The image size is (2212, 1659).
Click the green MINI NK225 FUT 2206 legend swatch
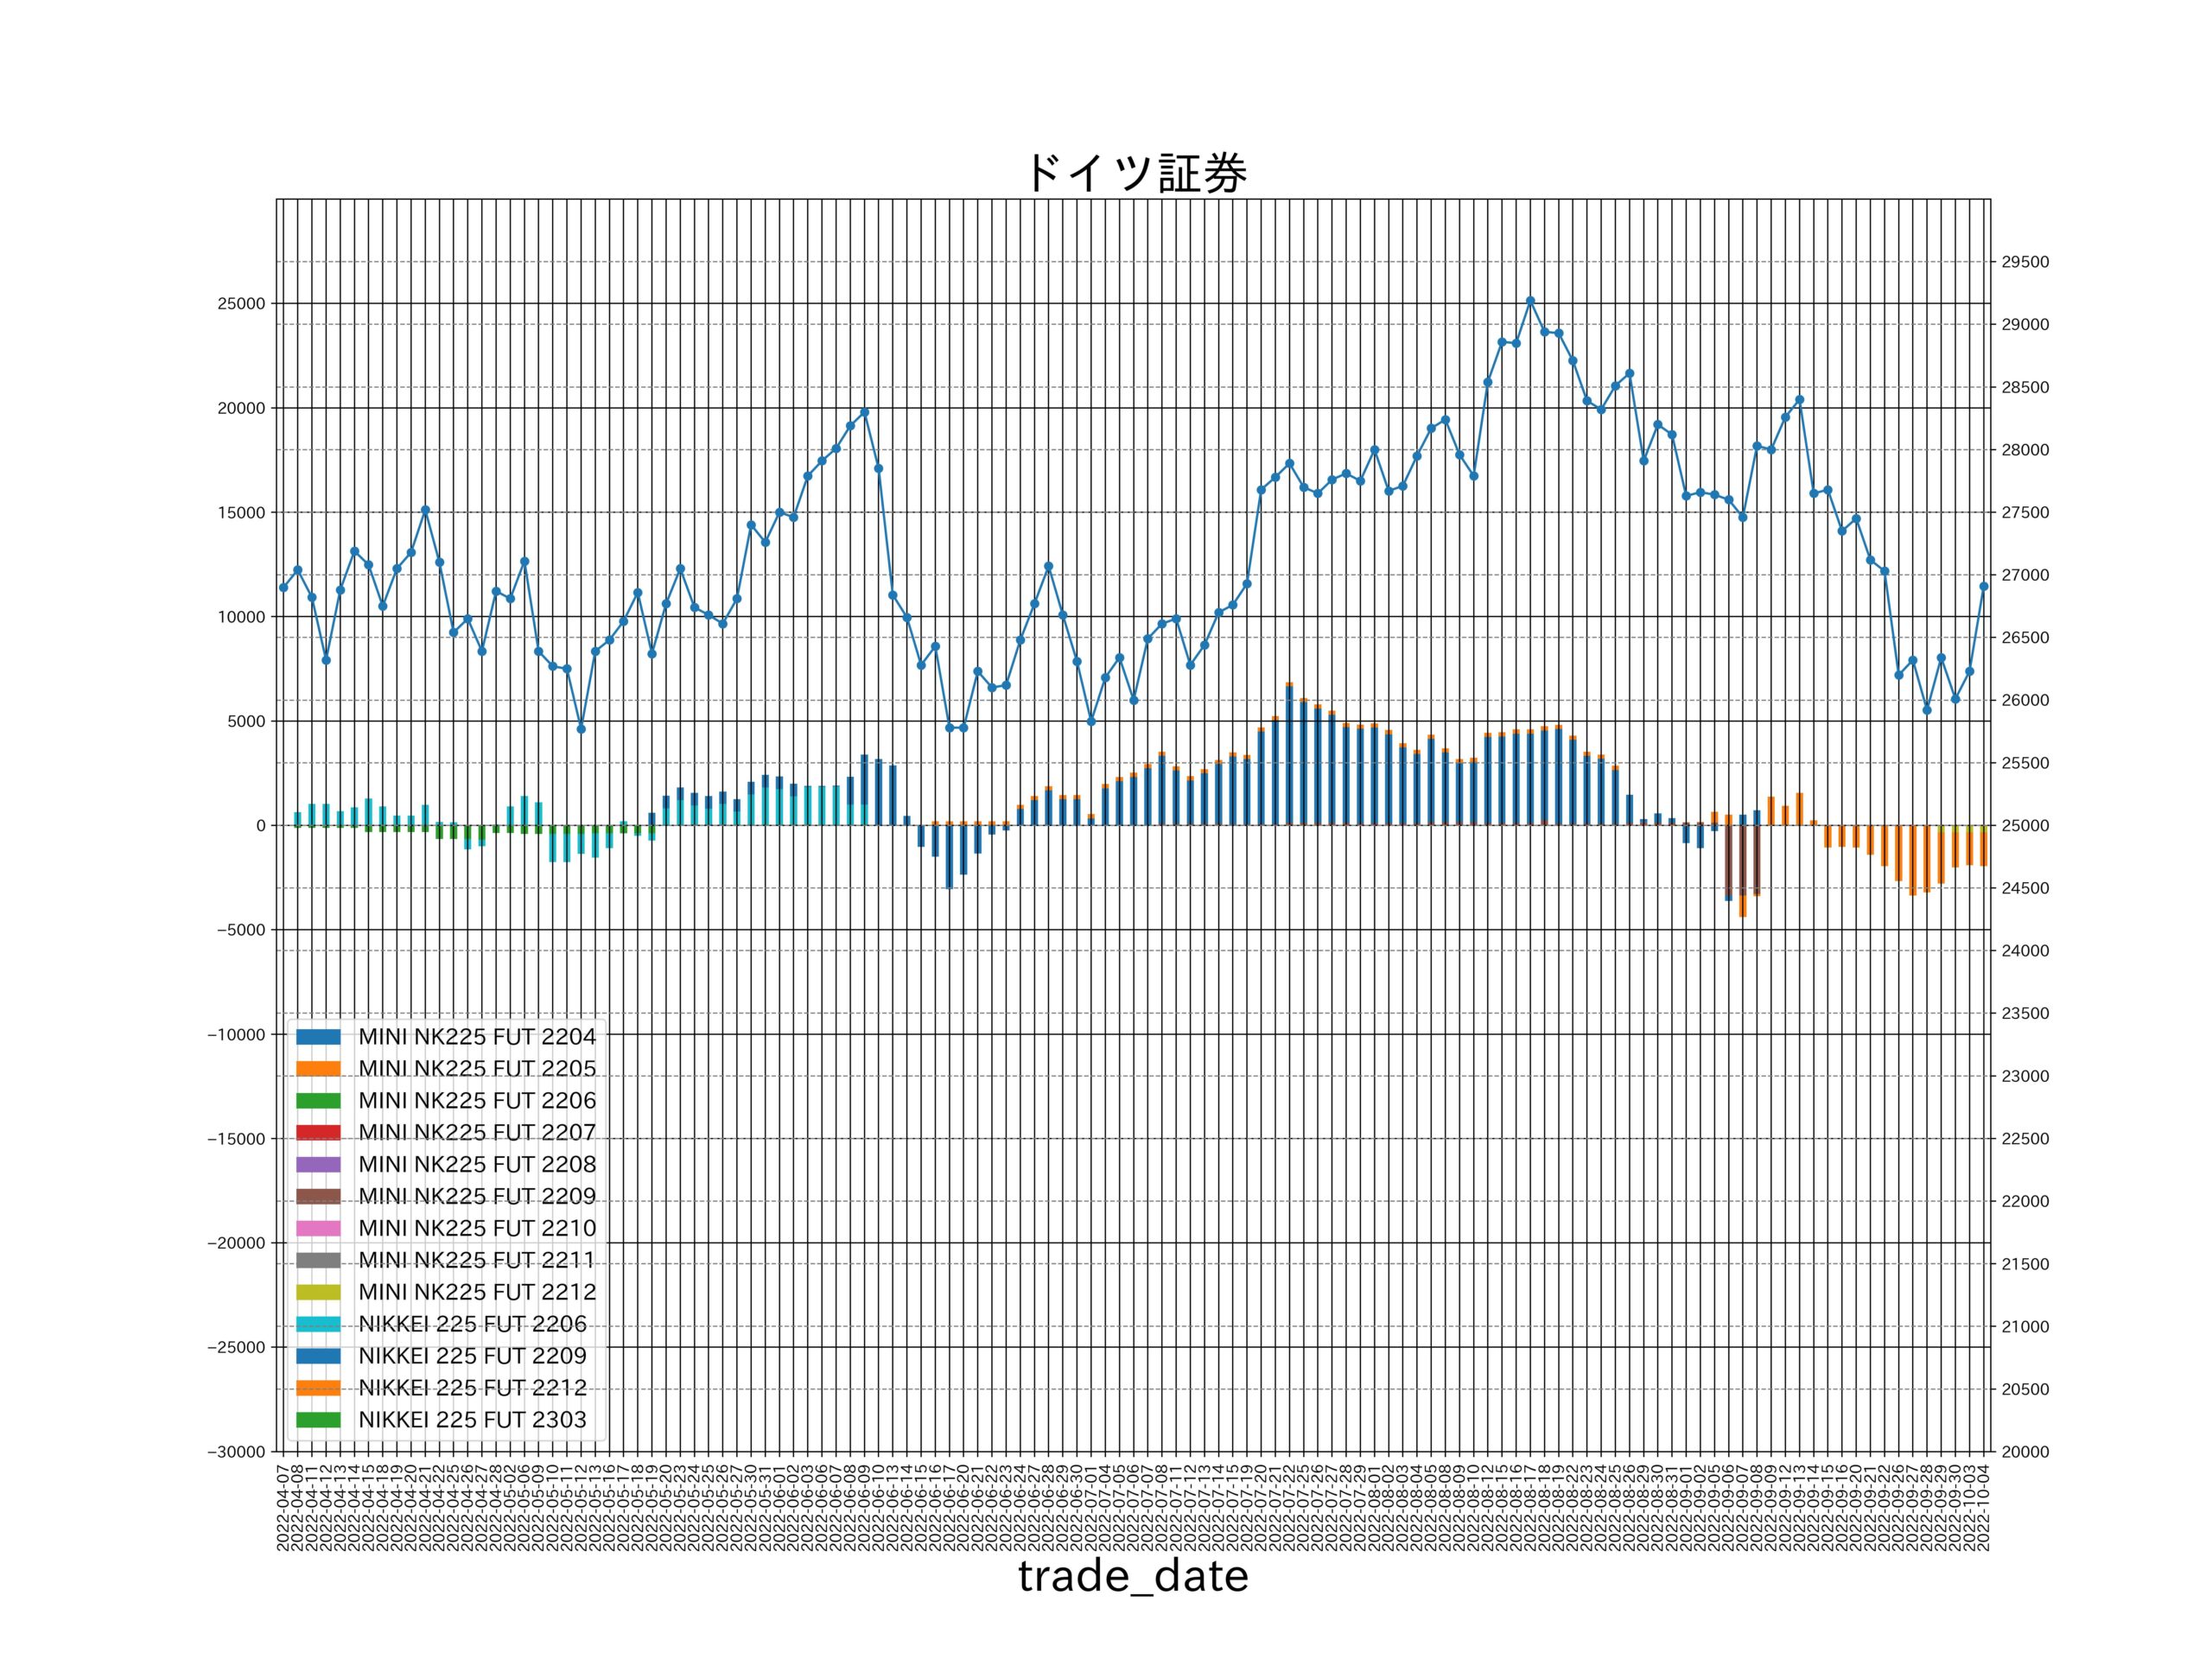point(318,1101)
